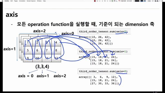Click the Korean bullet line mentioning operation function
This screenshot has width=165, height=93.
(86, 24)
